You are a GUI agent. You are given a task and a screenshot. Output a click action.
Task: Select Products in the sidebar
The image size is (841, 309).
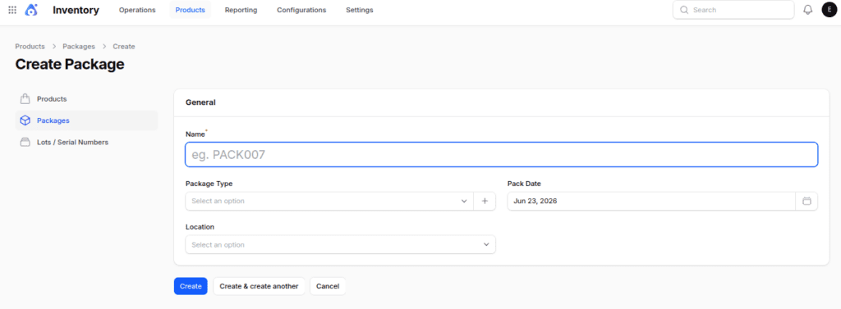[86, 99]
